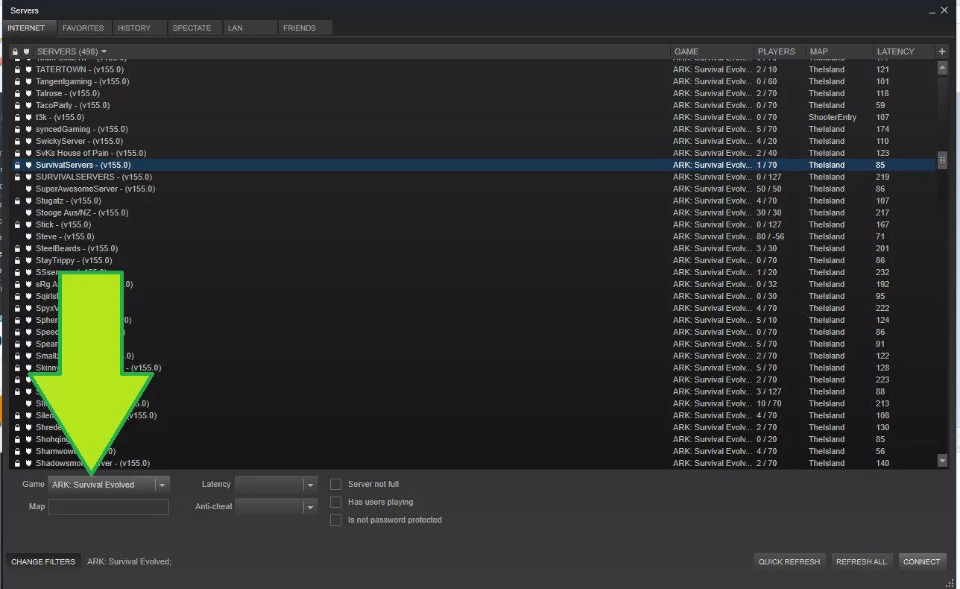Image resolution: width=960 pixels, height=589 pixels.
Task: Click the shield icon on the TacoParty row
Action: (28, 105)
